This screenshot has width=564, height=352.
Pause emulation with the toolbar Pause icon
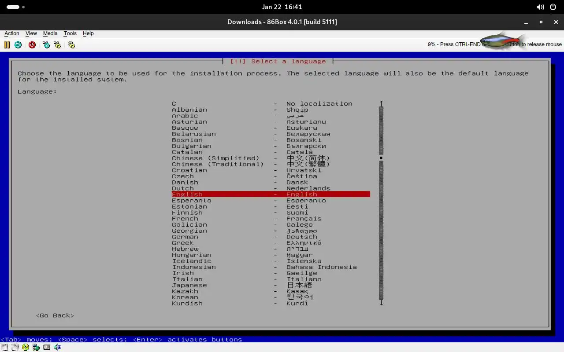coord(7,45)
